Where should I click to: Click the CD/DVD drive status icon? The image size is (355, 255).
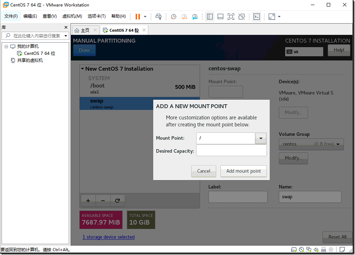(301, 250)
